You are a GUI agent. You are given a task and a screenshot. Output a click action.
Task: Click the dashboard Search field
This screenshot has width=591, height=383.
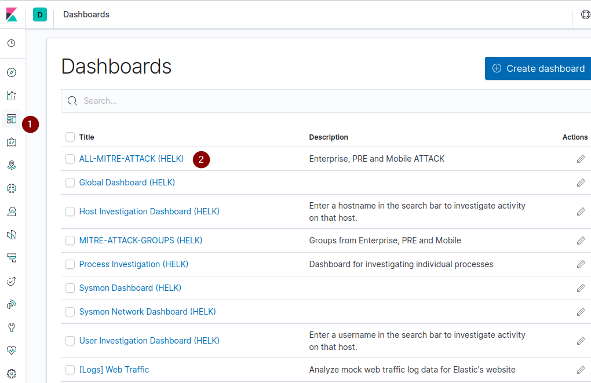tap(326, 101)
